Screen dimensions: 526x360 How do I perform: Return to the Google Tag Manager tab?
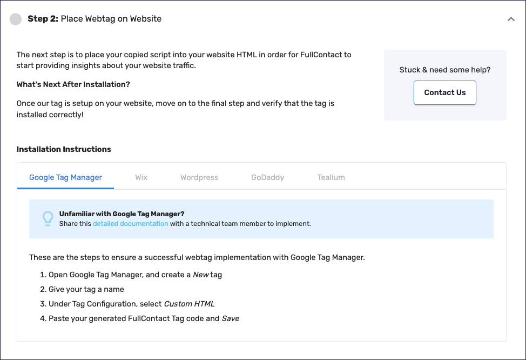click(x=65, y=177)
